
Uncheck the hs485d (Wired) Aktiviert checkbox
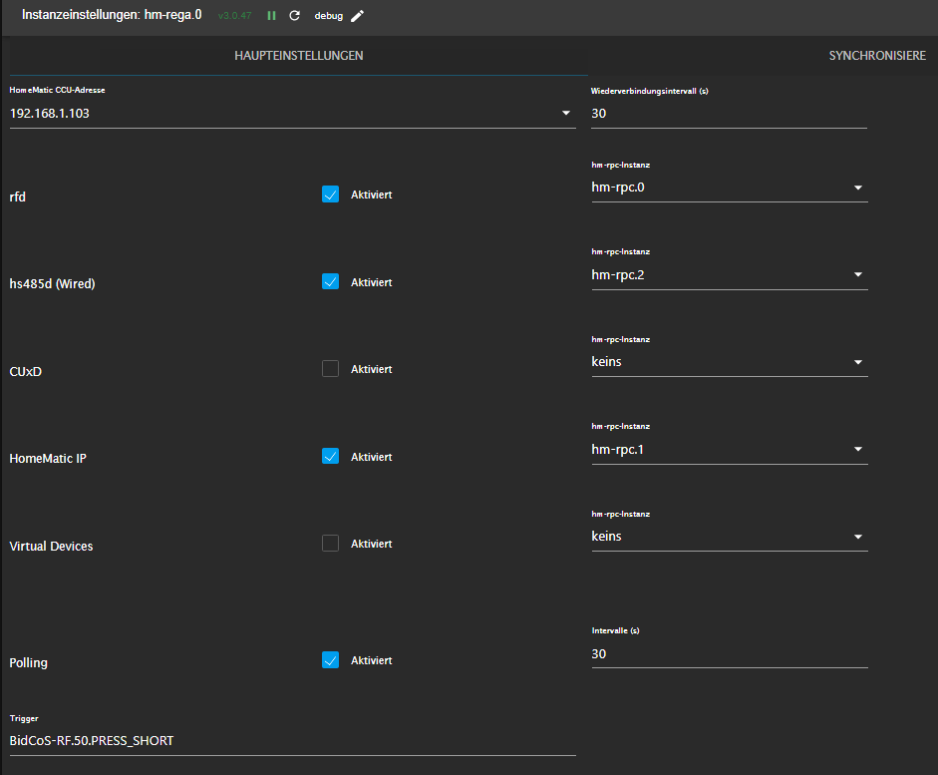(x=330, y=282)
